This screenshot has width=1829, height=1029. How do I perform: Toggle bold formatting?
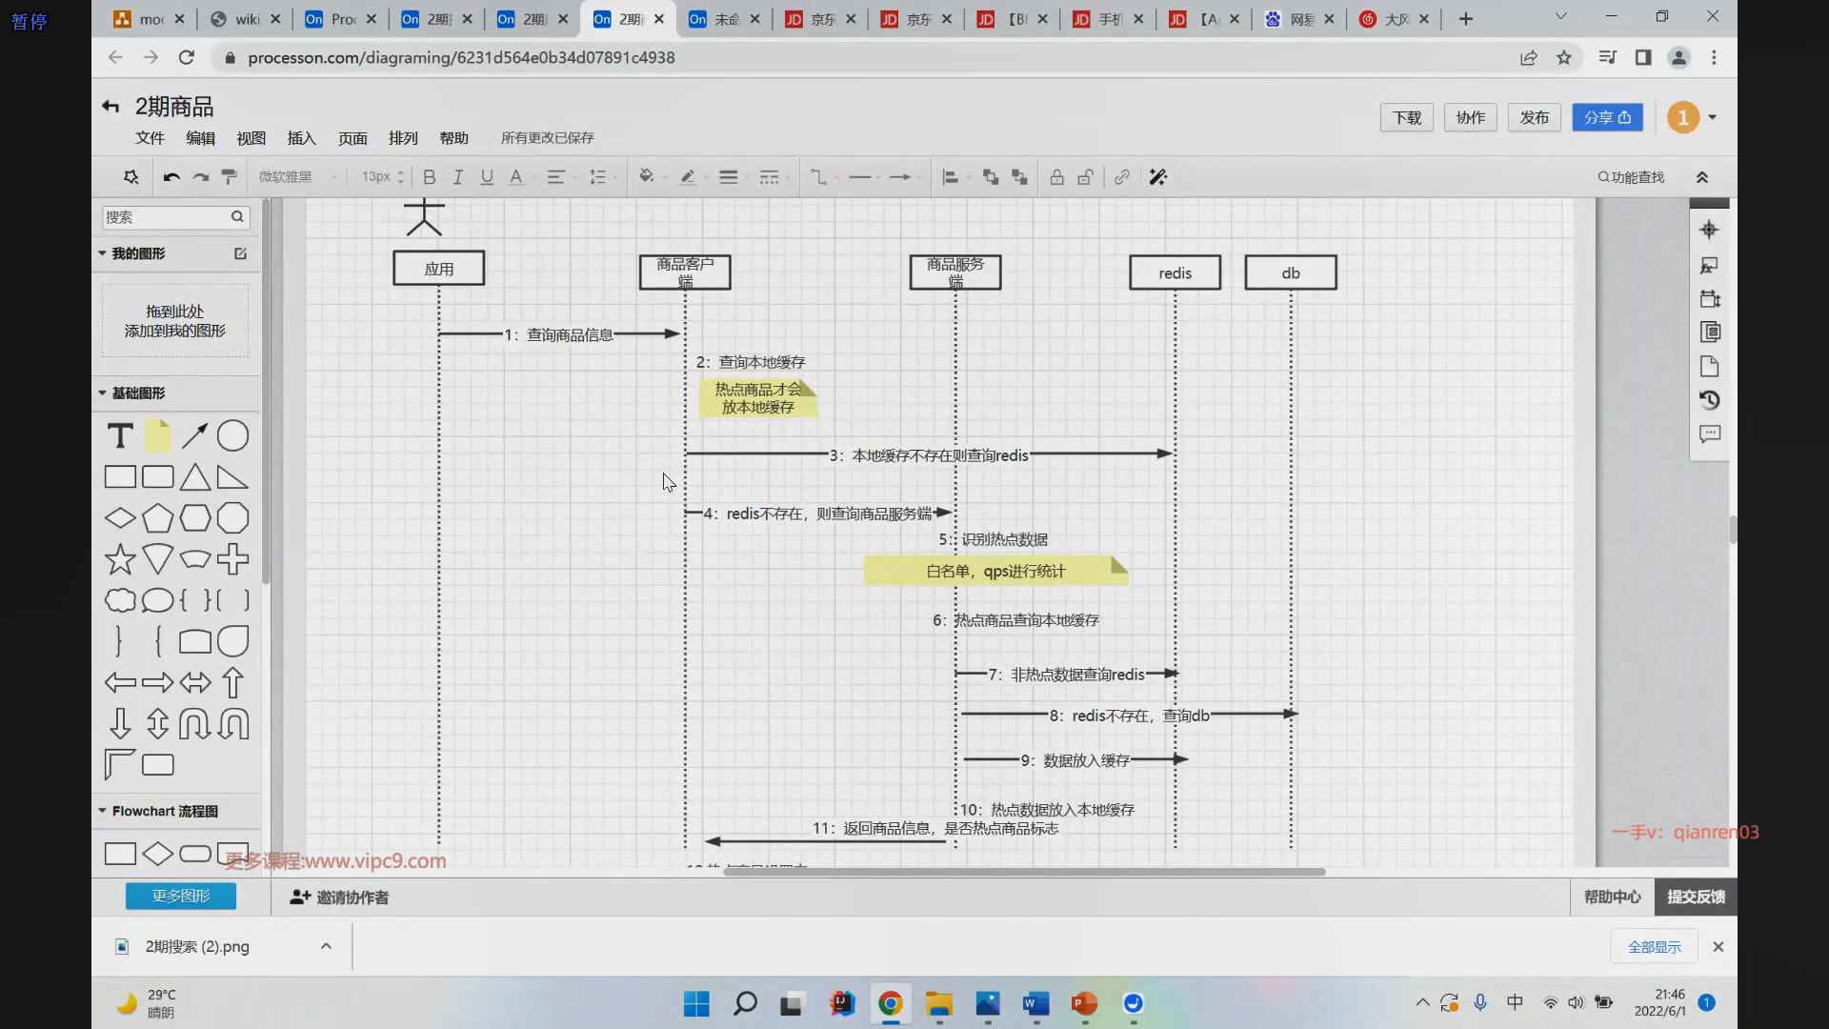tap(430, 177)
